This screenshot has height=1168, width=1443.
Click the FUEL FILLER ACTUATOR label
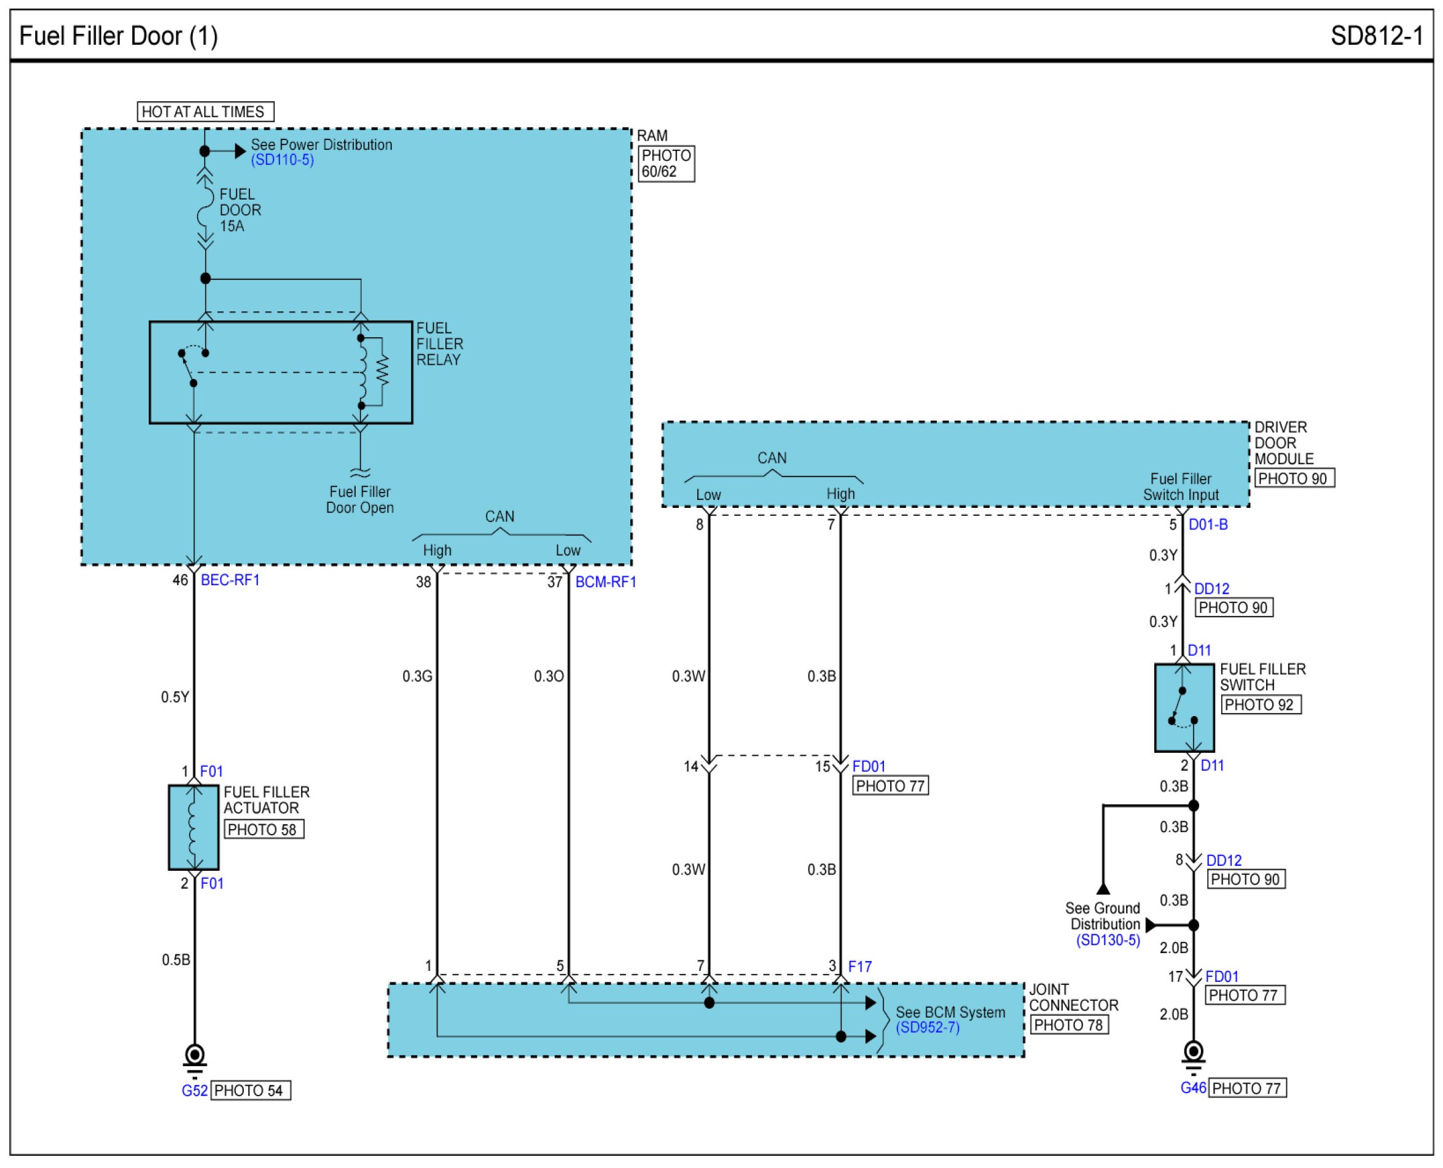click(267, 800)
